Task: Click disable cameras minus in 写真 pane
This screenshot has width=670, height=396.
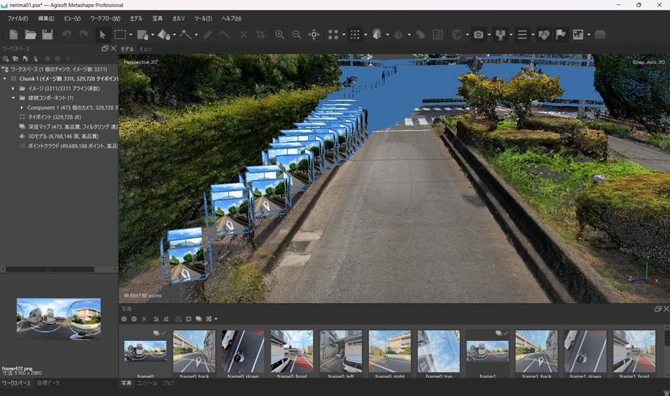Action: click(134, 318)
